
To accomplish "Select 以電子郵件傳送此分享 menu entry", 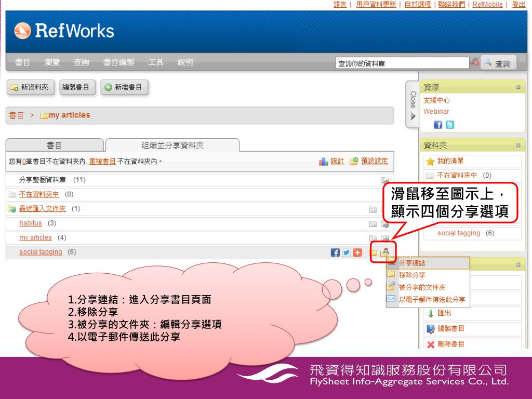I will [428, 300].
